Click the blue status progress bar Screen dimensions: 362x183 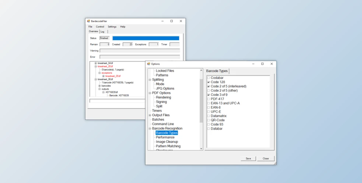click(146, 38)
